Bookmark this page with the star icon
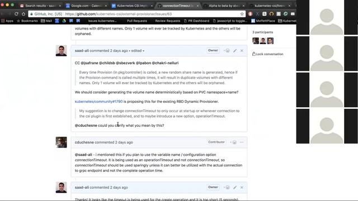This screenshot has width=358, height=201. (x=242, y=14)
